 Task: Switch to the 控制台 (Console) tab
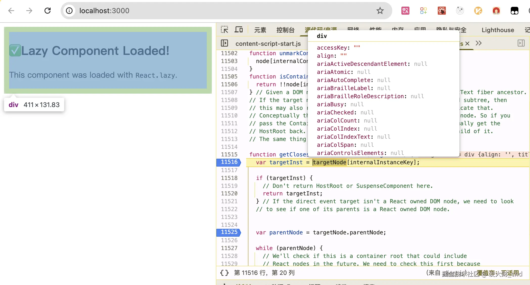pyautogui.click(x=285, y=30)
